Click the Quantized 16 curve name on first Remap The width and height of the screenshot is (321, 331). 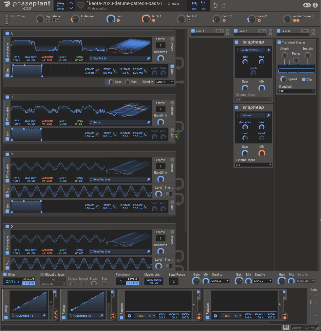tap(24, 316)
